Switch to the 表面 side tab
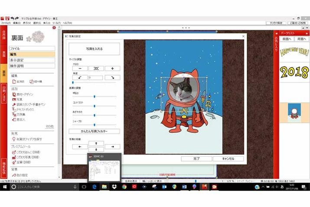Image resolution: width=310 pixels, height=207 pixels. tap(3, 54)
